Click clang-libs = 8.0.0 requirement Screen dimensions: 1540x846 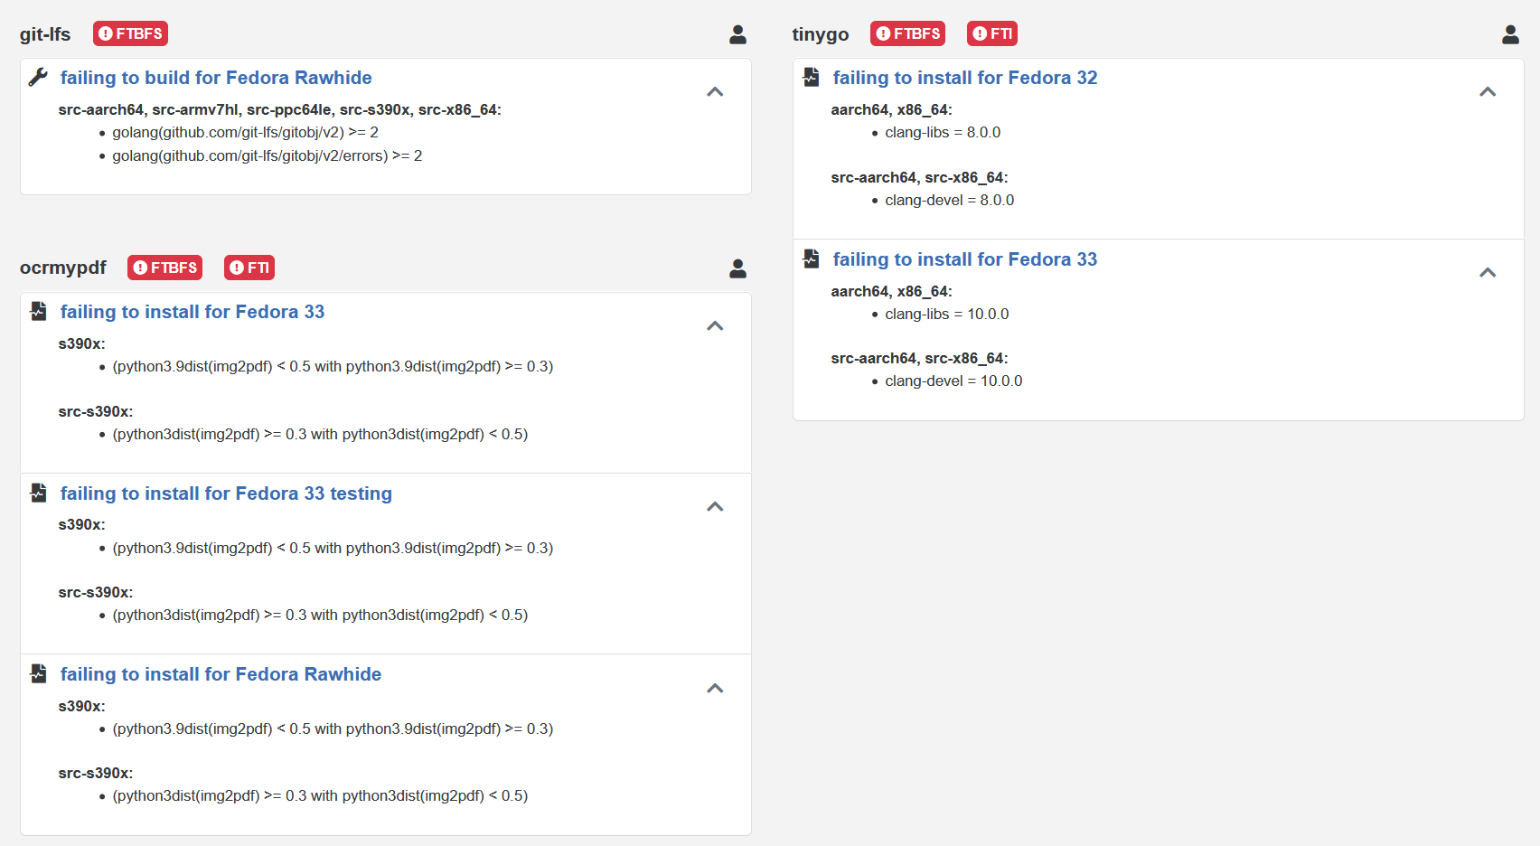(x=943, y=132)
